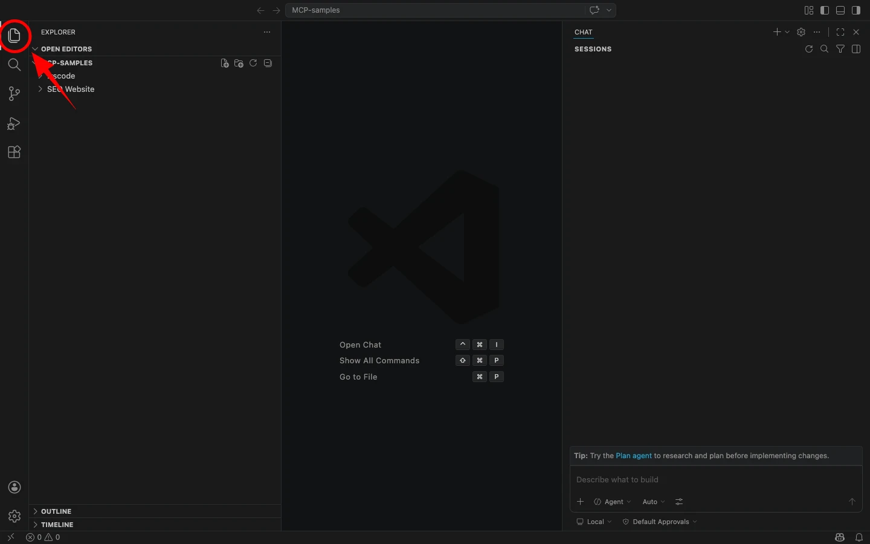The width and height of the screenshot is (870, 544).
Task: Create a new folder in MCP-SAMPLES
Action: [x=239, y=63]
